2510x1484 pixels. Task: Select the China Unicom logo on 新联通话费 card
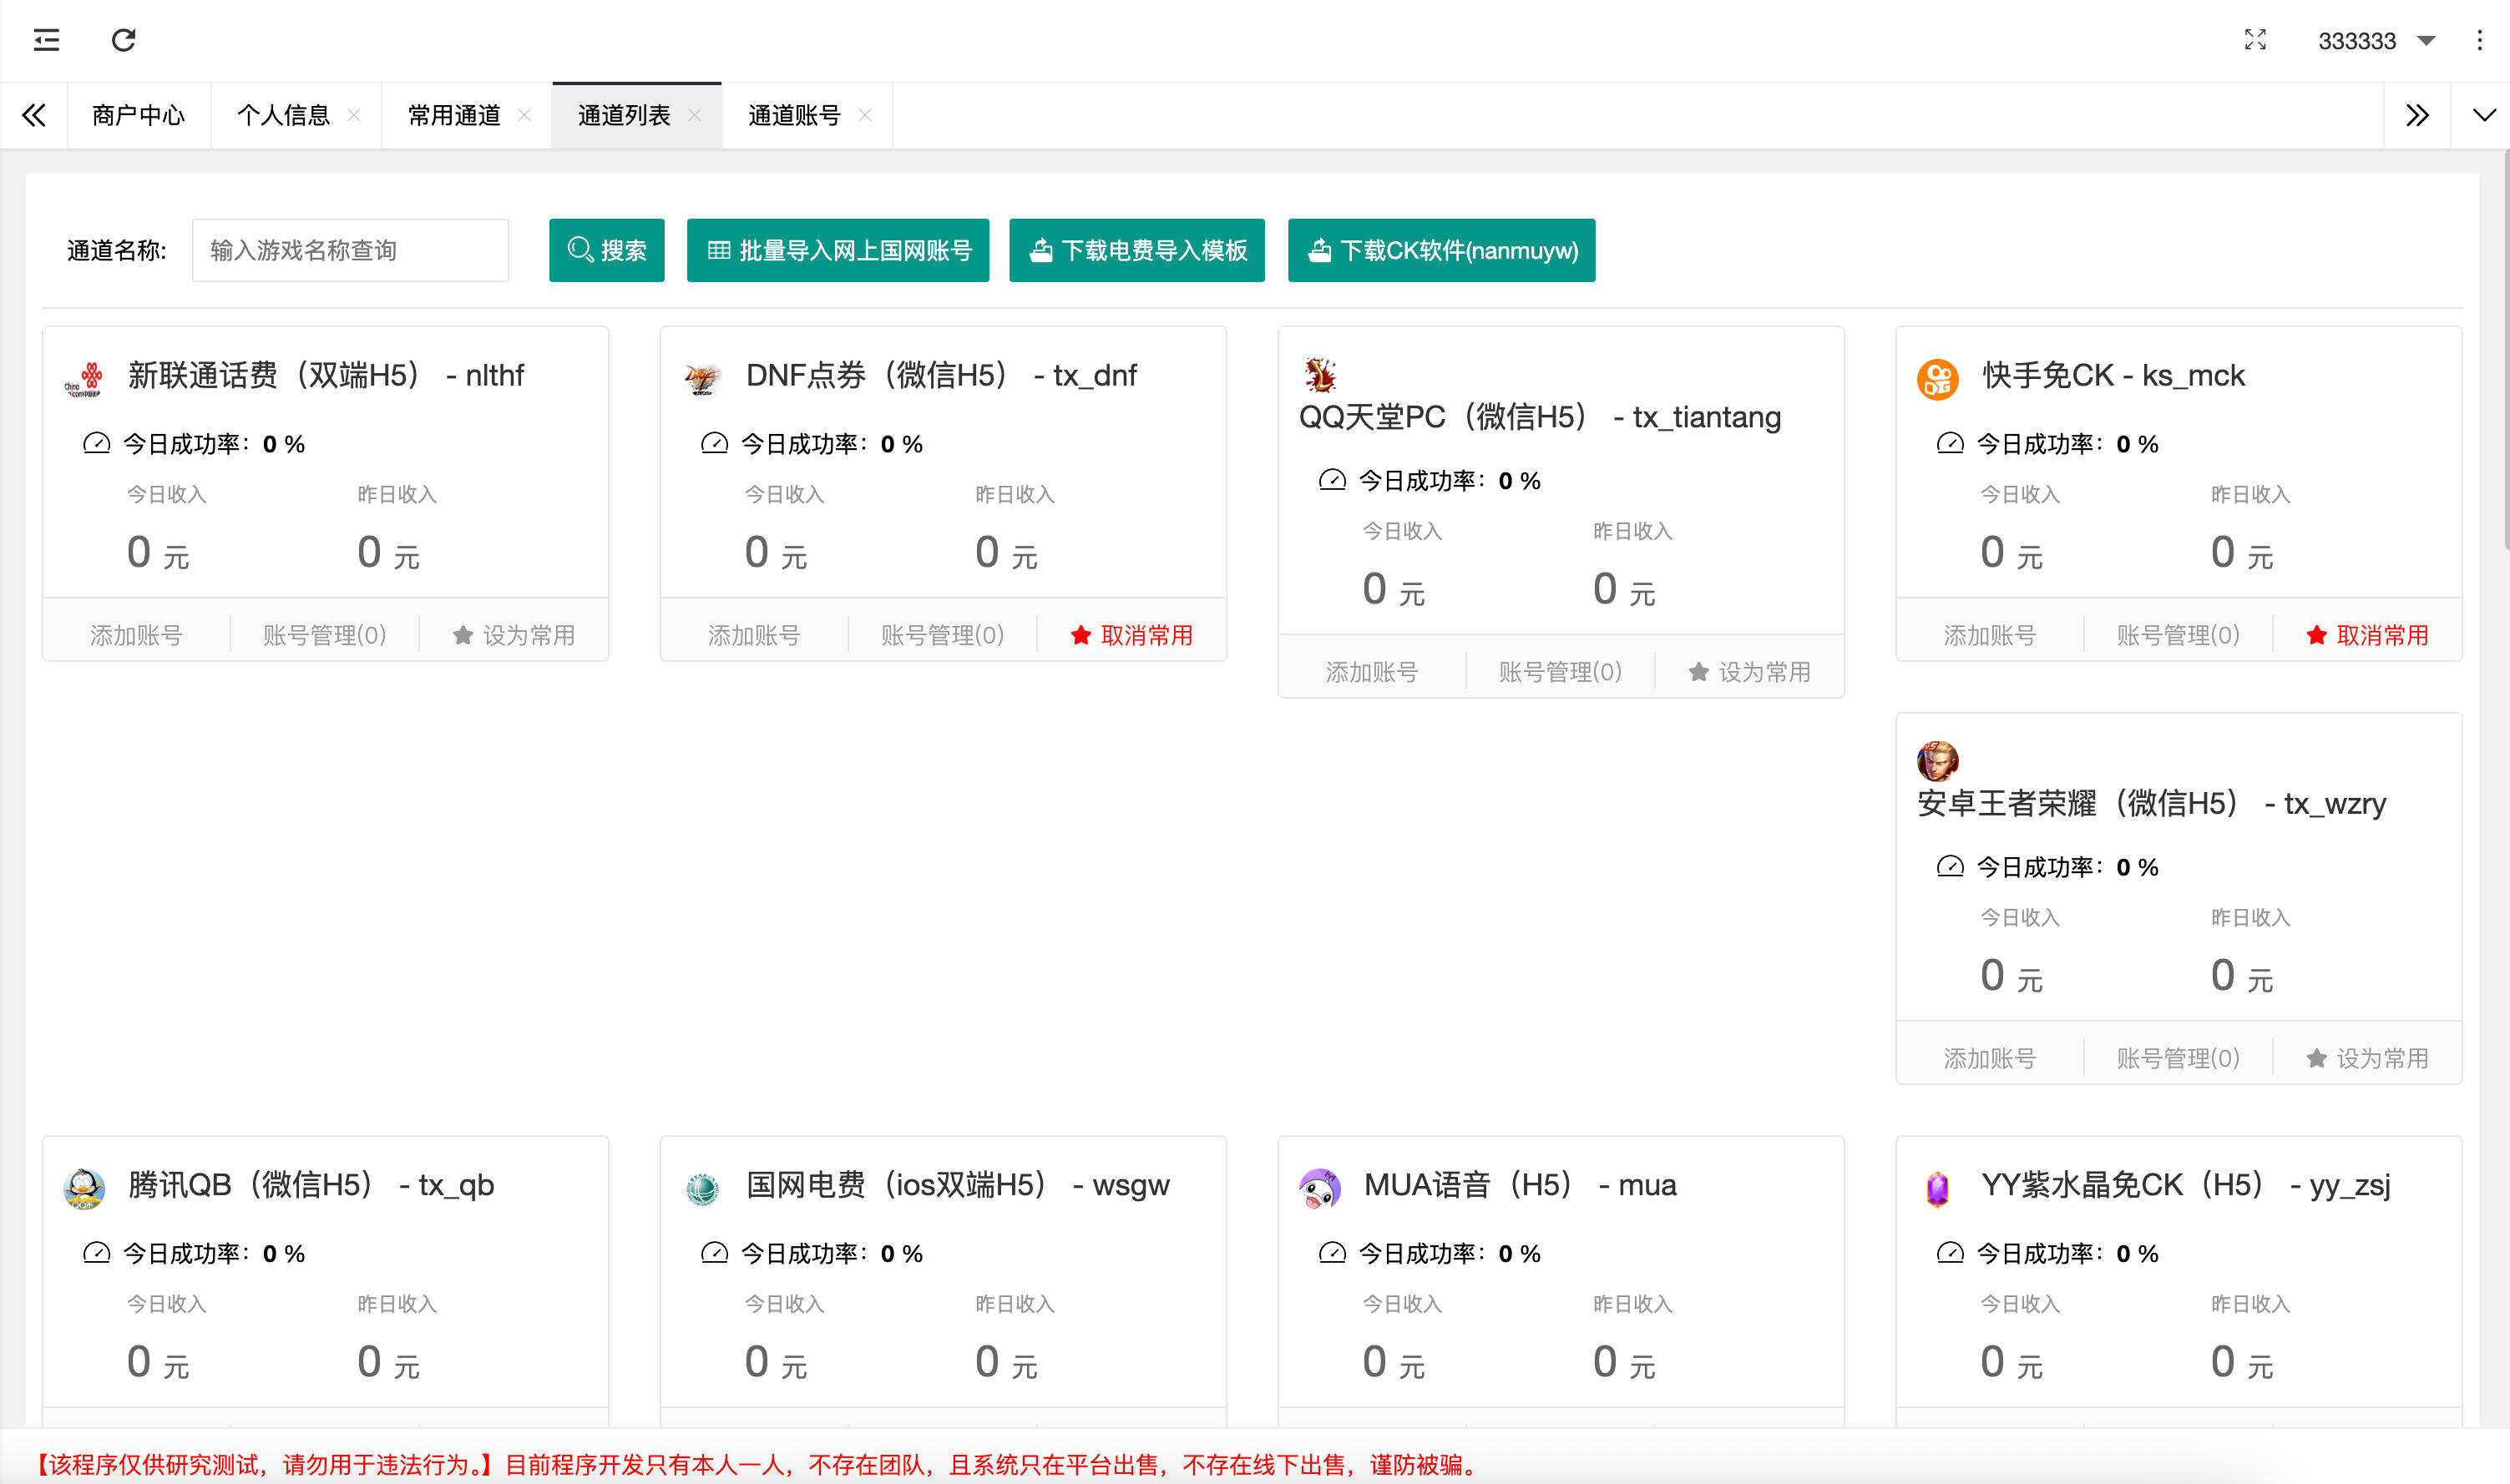coord(86,377)
